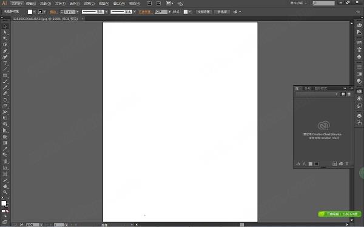The height and width of the screenshot is (227, 364).
Task: Select the Scale tool
Action: (5, 106)
